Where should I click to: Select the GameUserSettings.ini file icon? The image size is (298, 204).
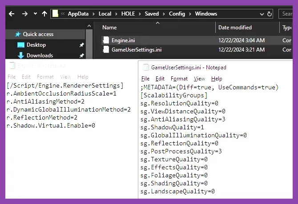pyautogui.click(x=106, y=50)
